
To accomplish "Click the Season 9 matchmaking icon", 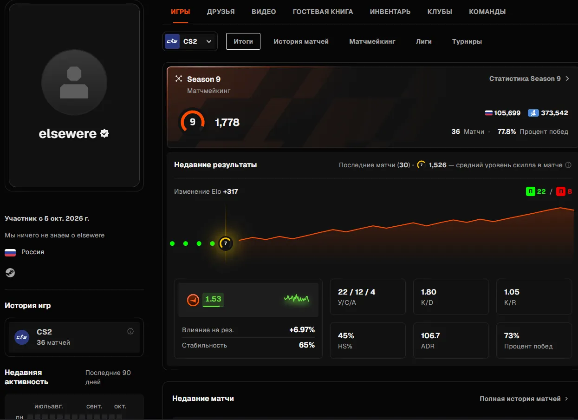I will pos(179,79).
